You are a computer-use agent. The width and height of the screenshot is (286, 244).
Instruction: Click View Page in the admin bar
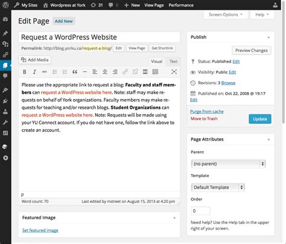point(154,5)
